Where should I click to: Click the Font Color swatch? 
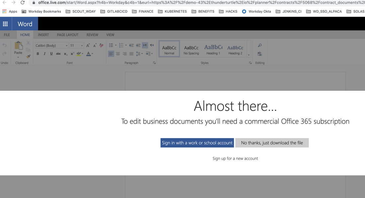pos(88,53)
